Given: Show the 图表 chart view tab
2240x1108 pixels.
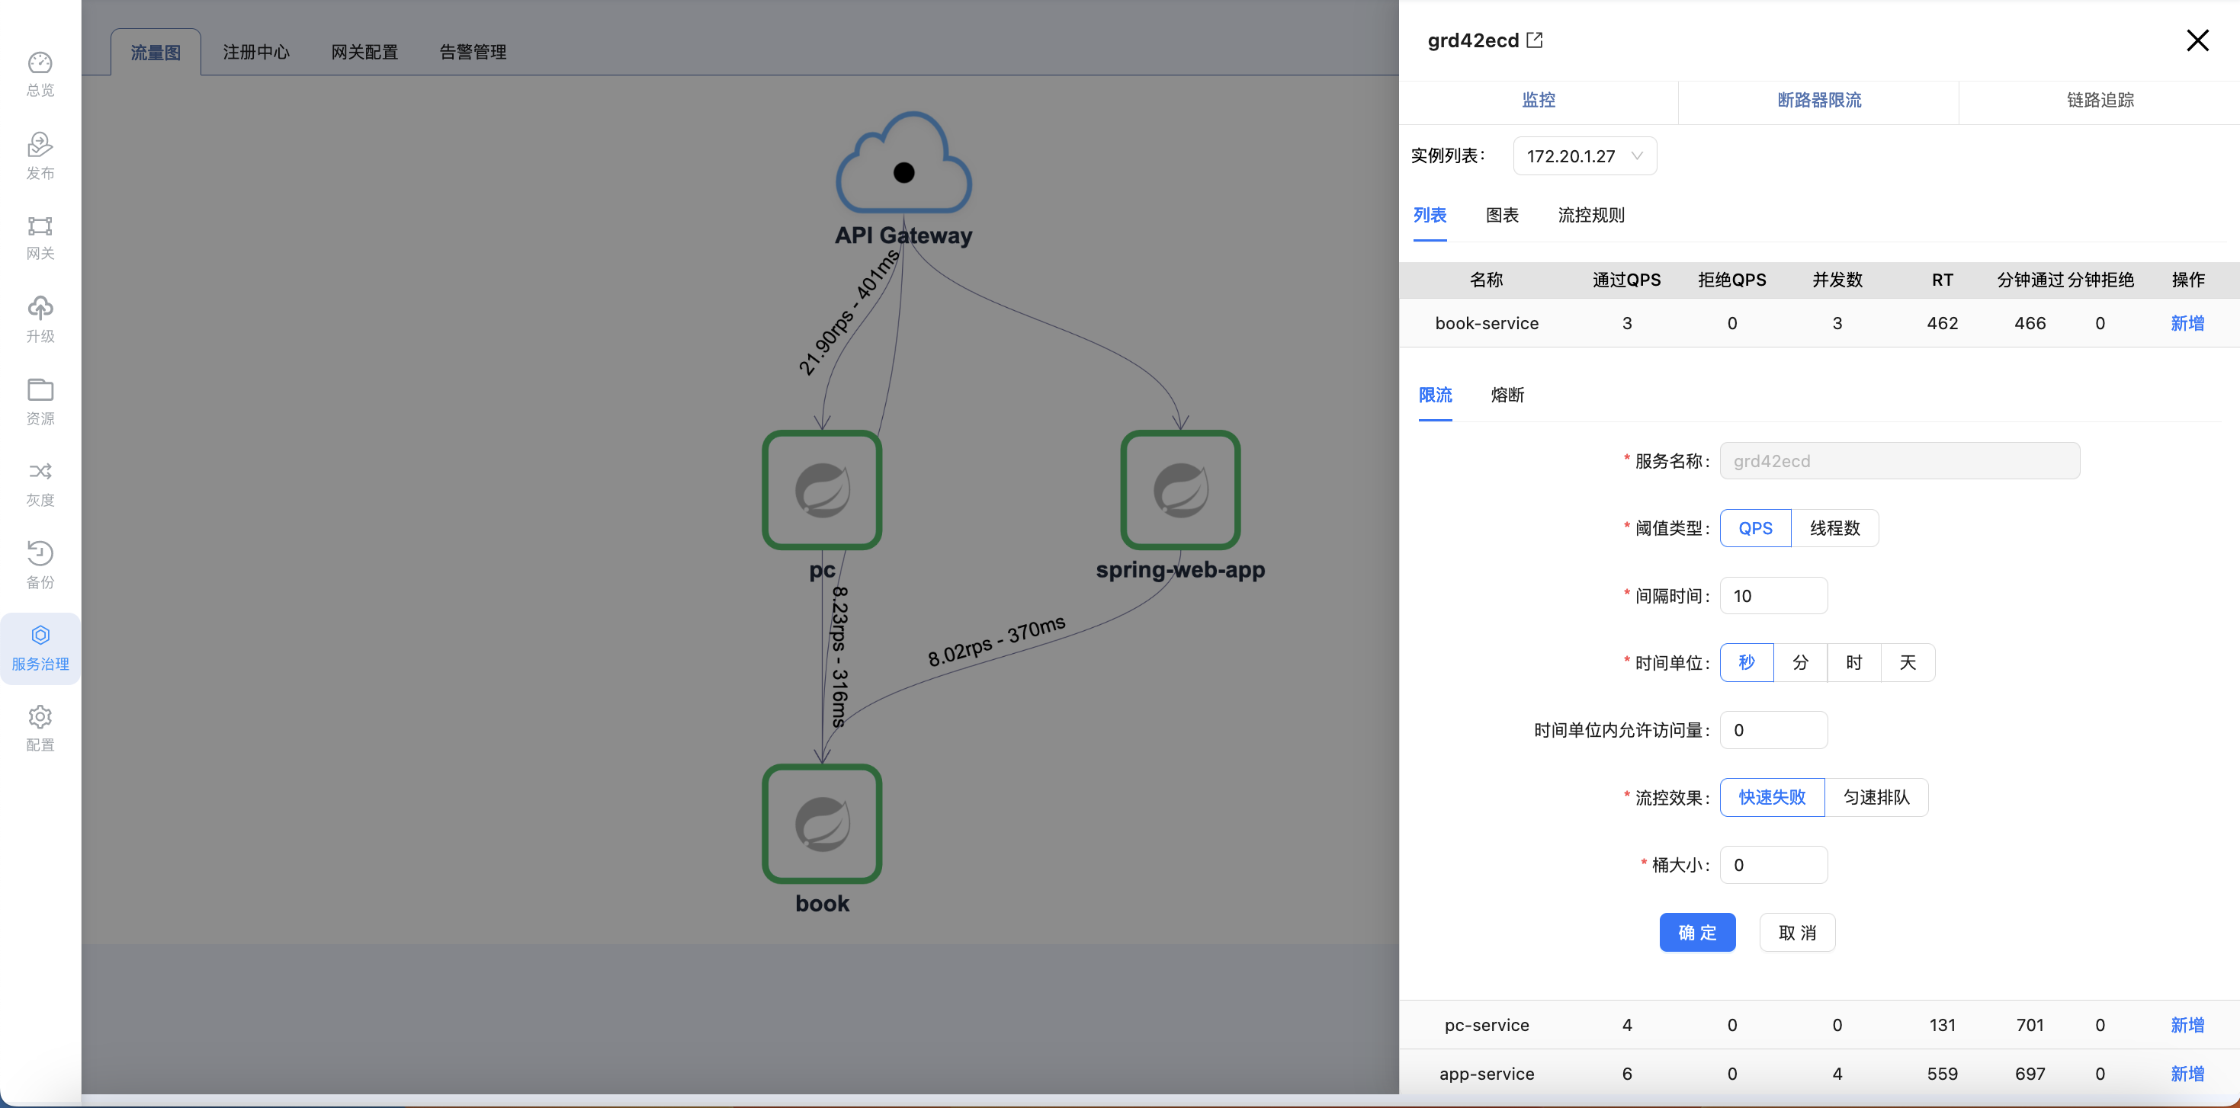Looking at the screenshot, I should pyautogui.click(x=1502, y=216).
